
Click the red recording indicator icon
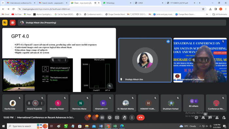click(x=12, y=23)
